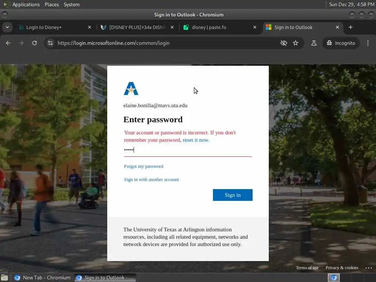Open the Privacy & cookies link

tap(342, 268)
